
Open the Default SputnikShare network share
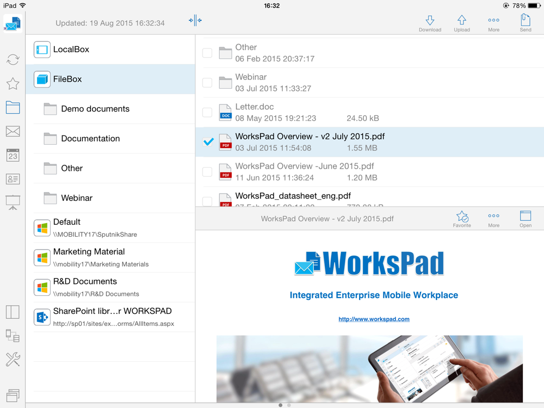[110, 227]
